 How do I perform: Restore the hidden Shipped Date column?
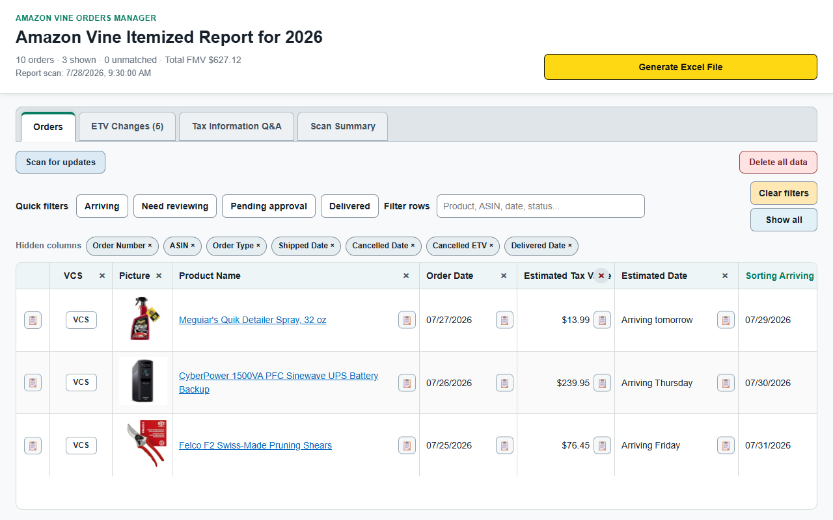(x=307, y=246)
